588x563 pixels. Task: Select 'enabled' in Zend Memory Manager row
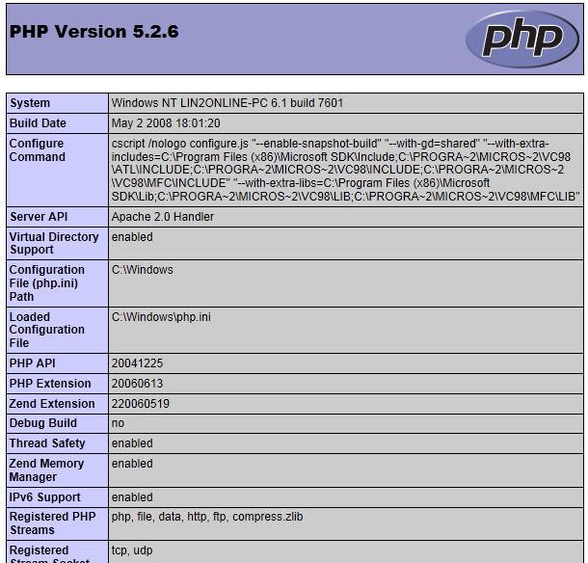point(132,464)
